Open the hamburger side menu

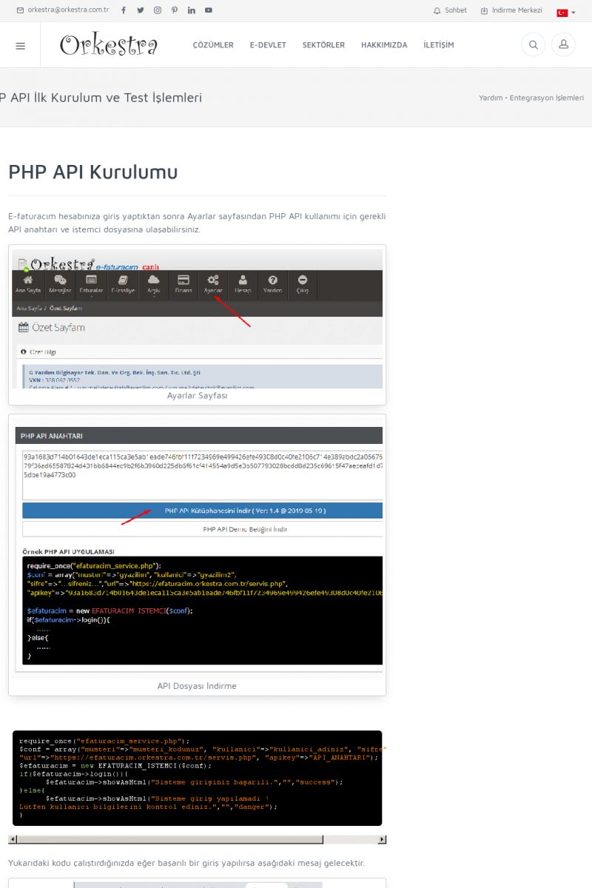pyautogui.click(x=20, y=45)
